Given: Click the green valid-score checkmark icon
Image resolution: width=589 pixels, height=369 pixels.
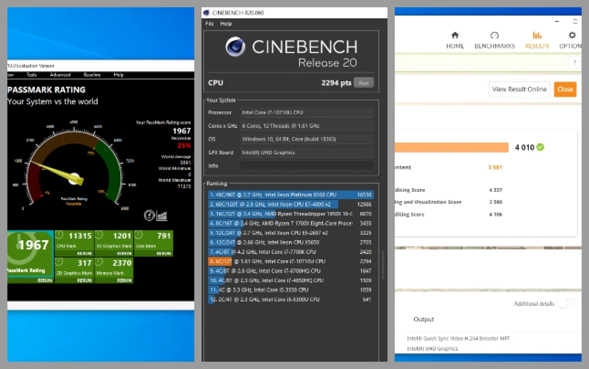Looking at the screenshot, I should point(540,147).
